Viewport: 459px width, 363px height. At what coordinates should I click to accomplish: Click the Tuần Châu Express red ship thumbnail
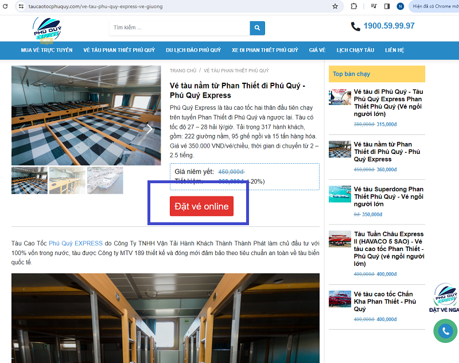pos(340,239)
